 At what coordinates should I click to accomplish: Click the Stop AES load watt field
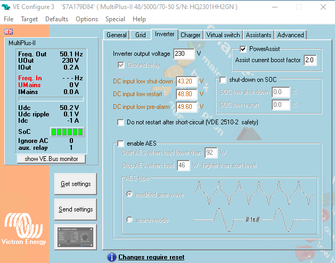(x=183, y=165)
